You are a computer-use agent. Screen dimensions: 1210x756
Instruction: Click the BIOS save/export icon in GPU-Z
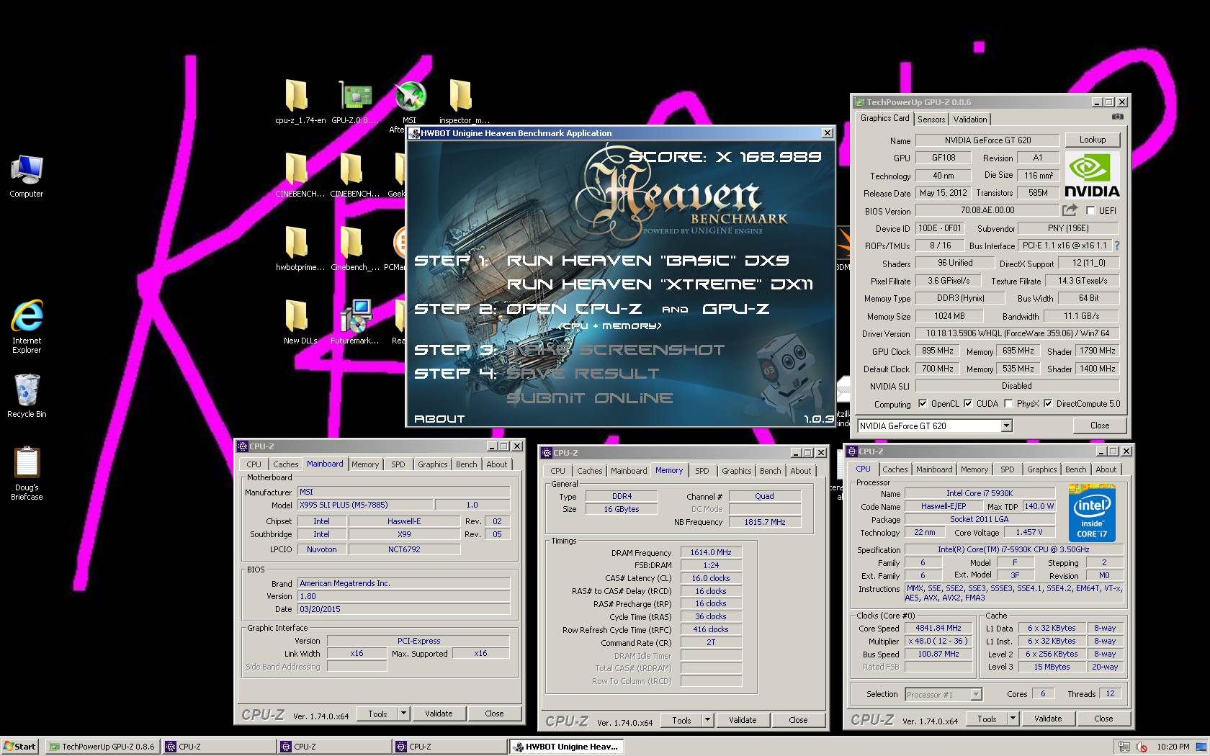[x=1070, y=210]
